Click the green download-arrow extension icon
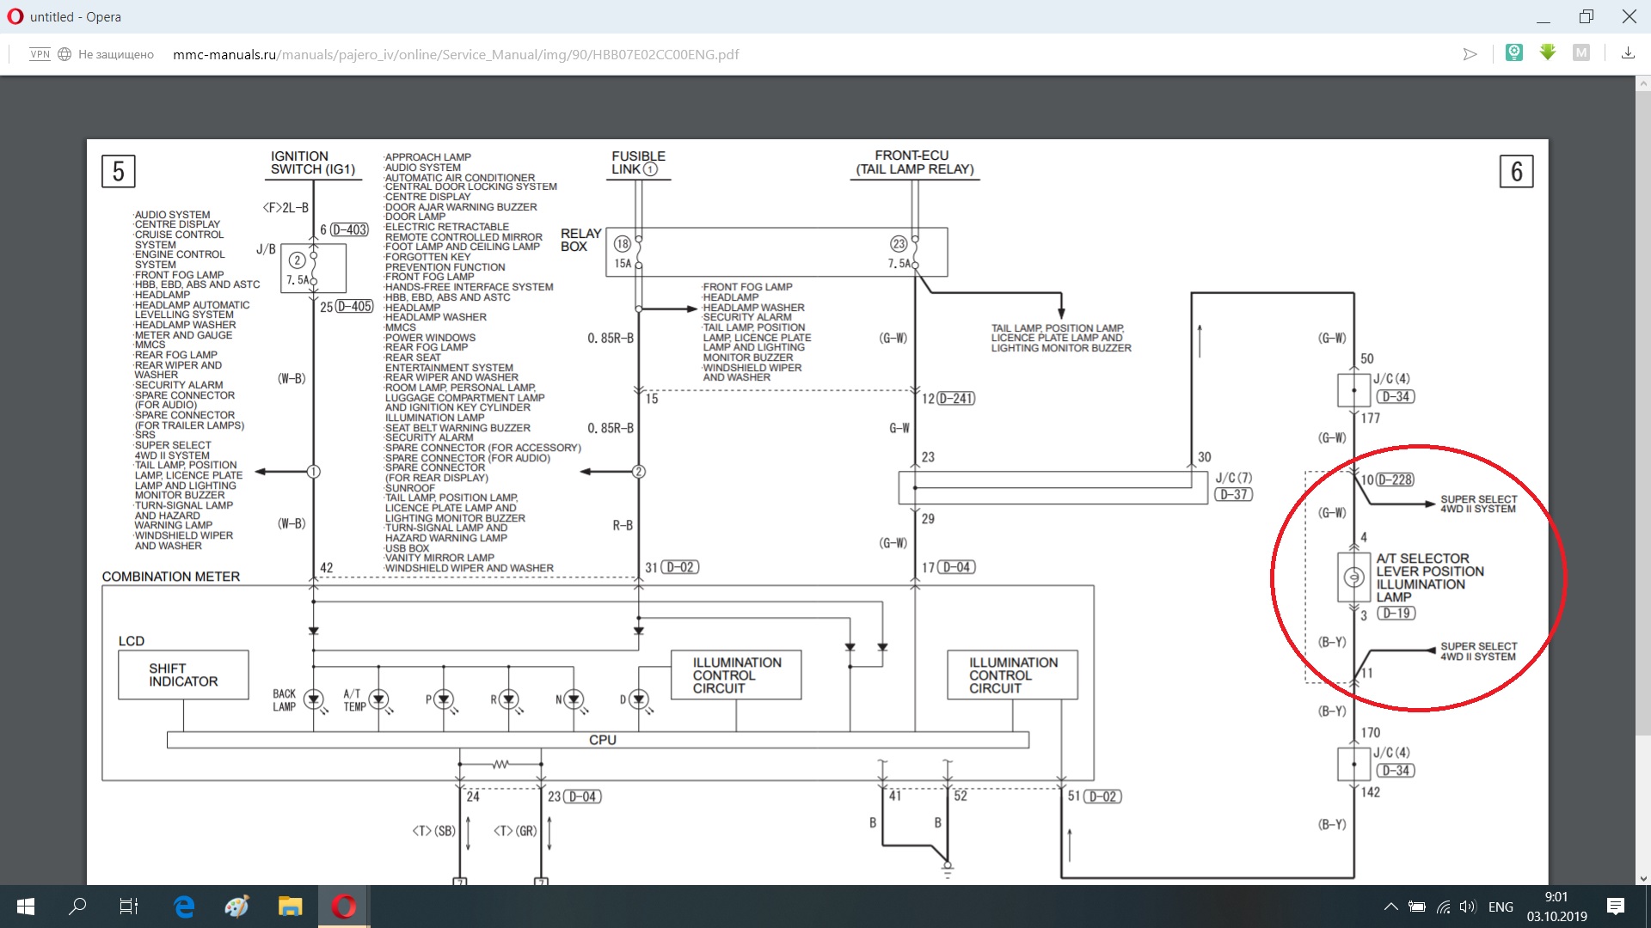The height and width of the screenshot is (928, 1651). click(1548, 53)
